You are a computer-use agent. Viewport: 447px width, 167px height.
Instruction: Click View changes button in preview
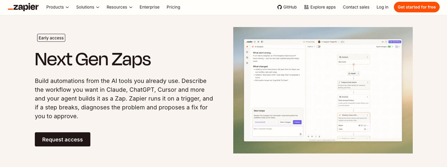click(x=285, y=122)
